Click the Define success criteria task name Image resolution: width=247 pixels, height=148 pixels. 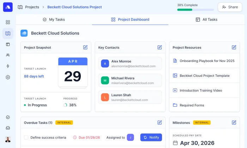[48, 137]
